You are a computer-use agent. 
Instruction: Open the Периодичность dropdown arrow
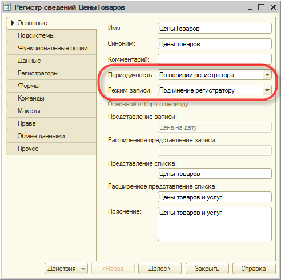[x=267, y=75]
